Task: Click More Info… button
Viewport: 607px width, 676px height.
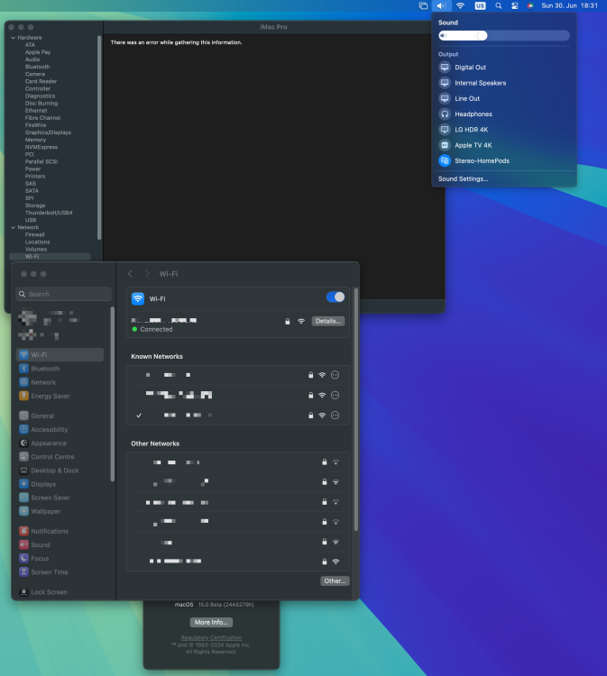Action: (211, 622)
